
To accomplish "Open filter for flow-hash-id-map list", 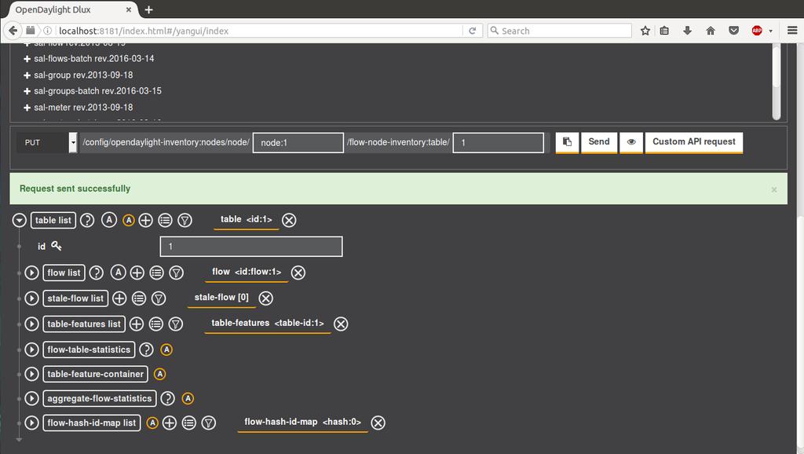I will pyautogui.click(x=208, y=423).
